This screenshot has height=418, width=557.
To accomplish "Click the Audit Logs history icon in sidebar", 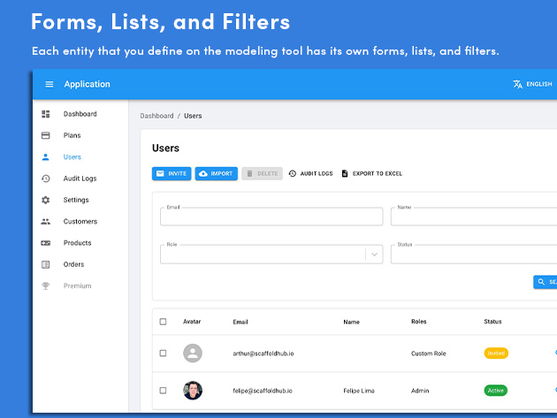I will click(x=45, y=179).
